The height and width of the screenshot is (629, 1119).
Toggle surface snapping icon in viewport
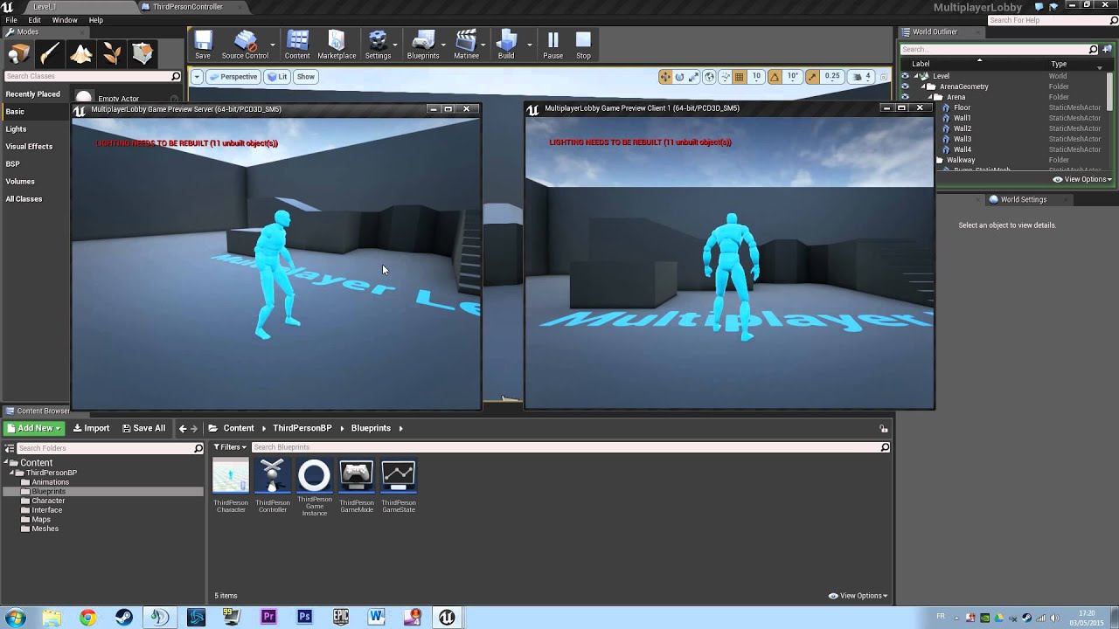[x=725, y=77]
